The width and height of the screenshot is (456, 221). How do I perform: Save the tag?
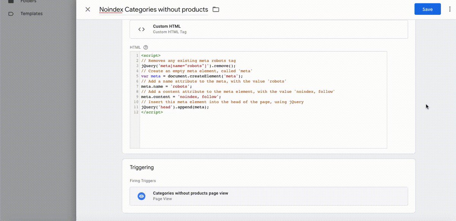click(427, 9)
